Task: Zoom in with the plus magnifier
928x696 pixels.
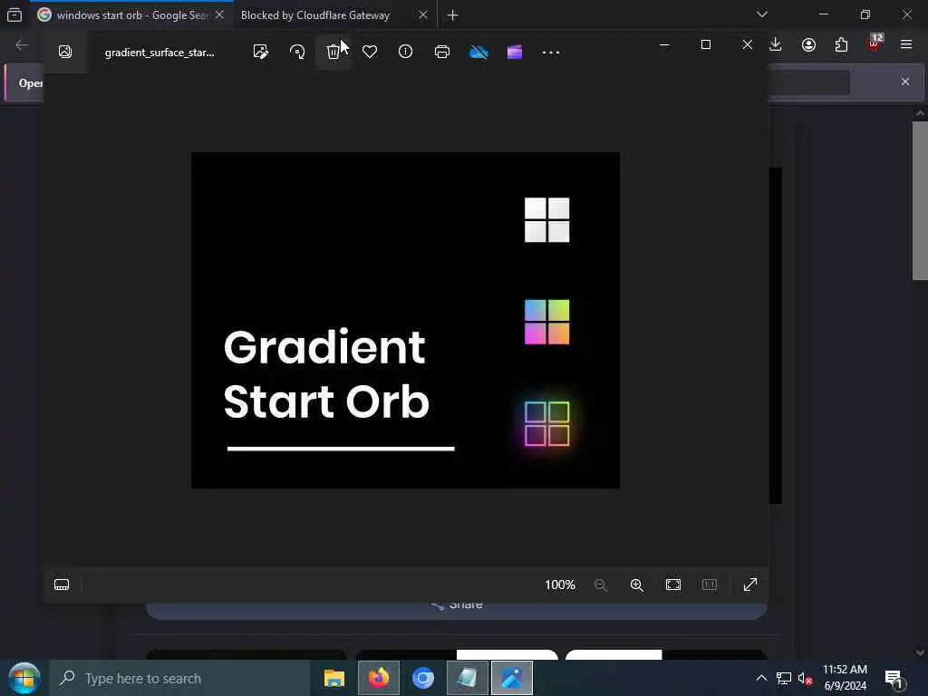Action: point(637,585)
